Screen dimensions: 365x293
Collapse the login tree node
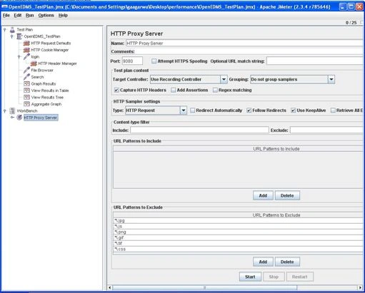[x=19, y=57]
